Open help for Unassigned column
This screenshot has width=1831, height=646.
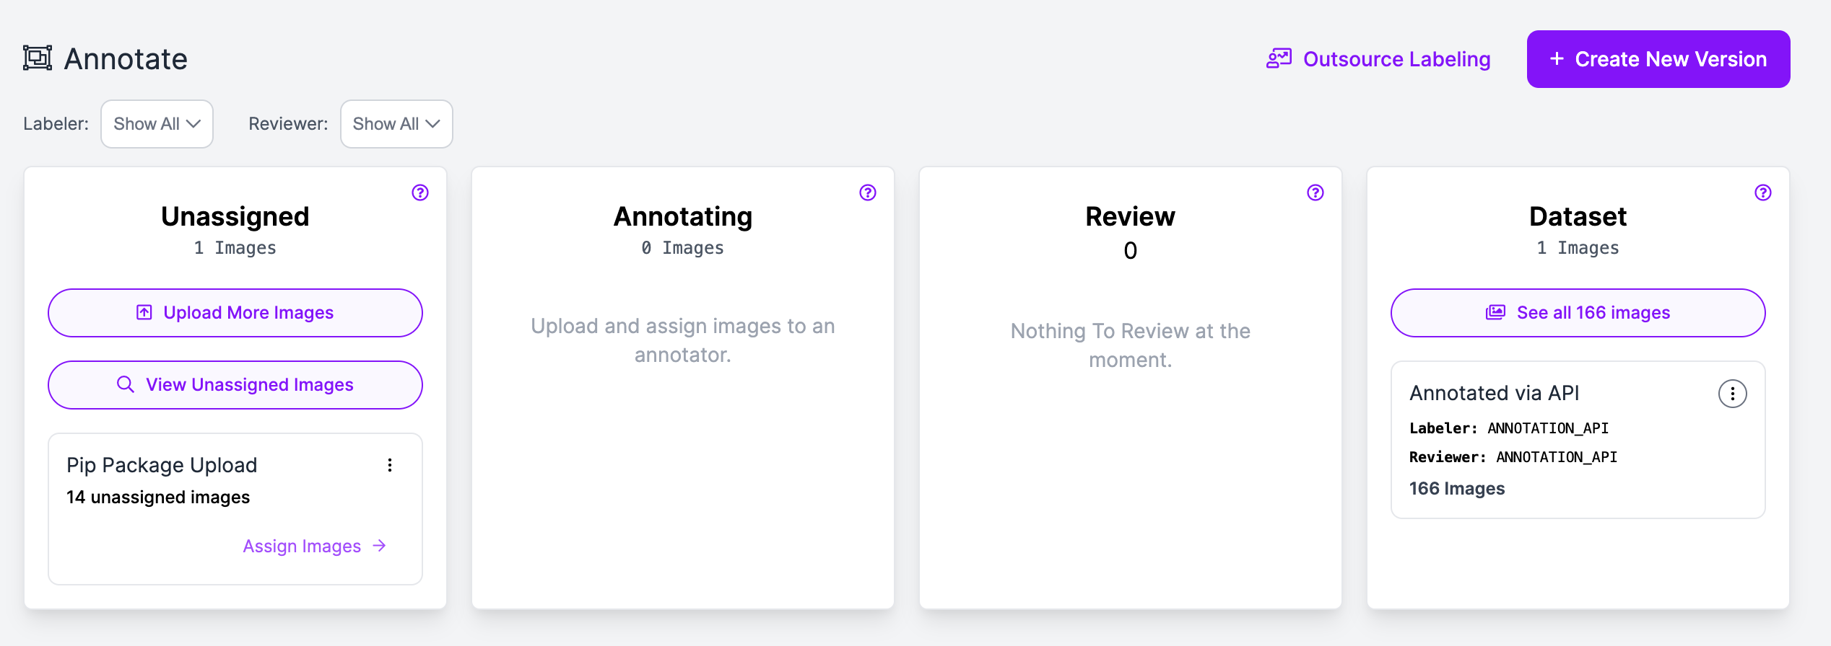pyautogui.click(x=420, y=193)
